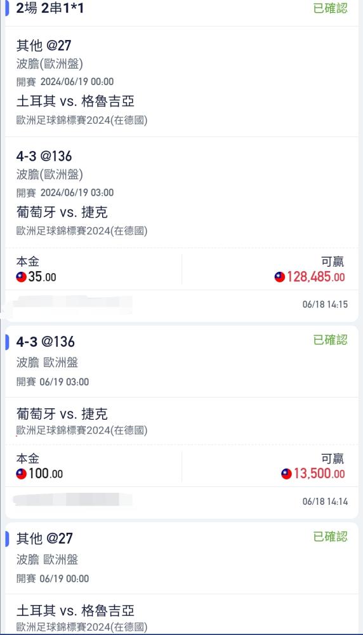Open 葡萄牙 vs. 捷克 match in the single bet
The image size is (363, 635).
[x=62, y=414]
